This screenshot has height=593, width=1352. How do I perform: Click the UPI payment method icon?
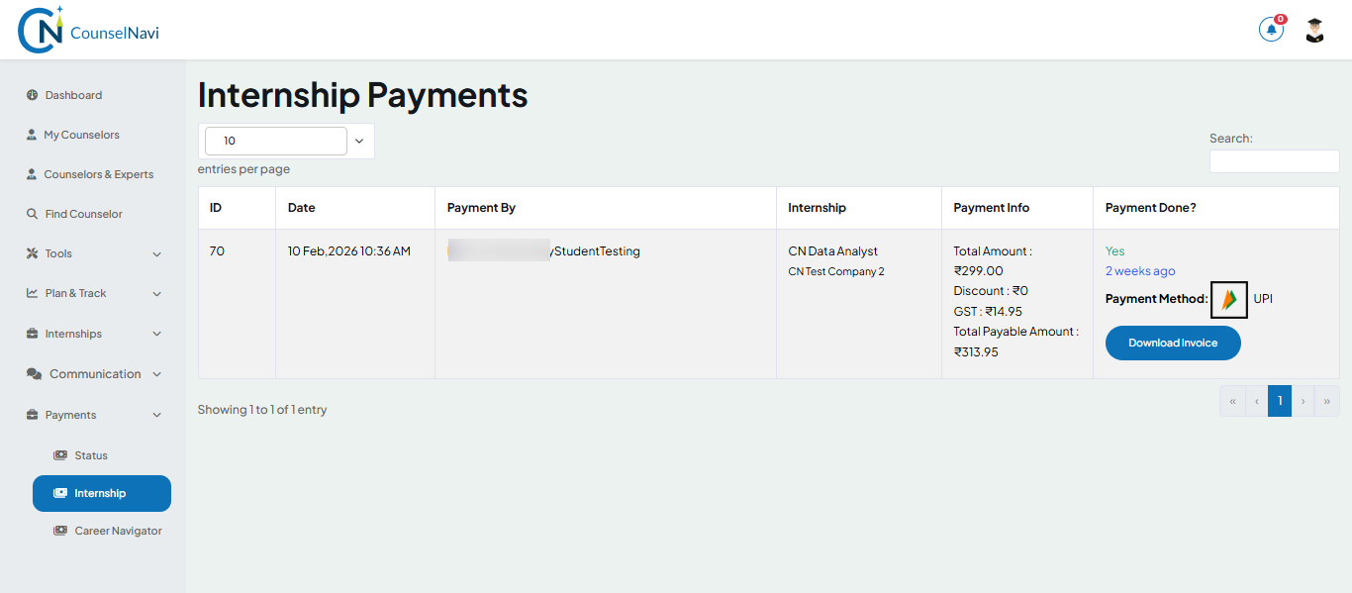tap(1228, 299)
